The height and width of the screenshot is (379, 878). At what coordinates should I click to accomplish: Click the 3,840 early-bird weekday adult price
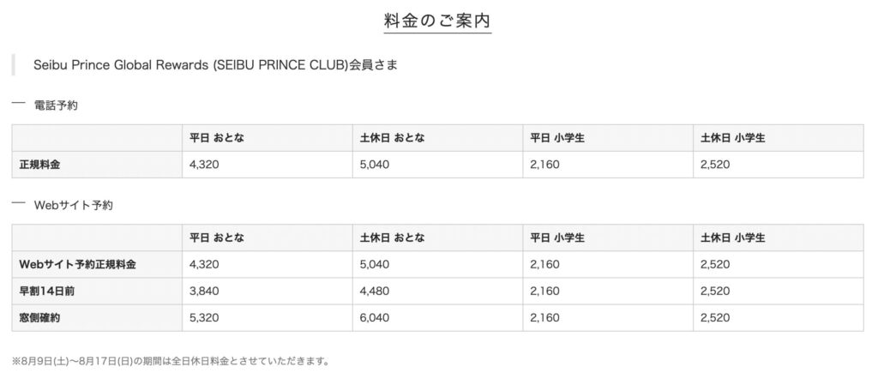coord(204,291)
